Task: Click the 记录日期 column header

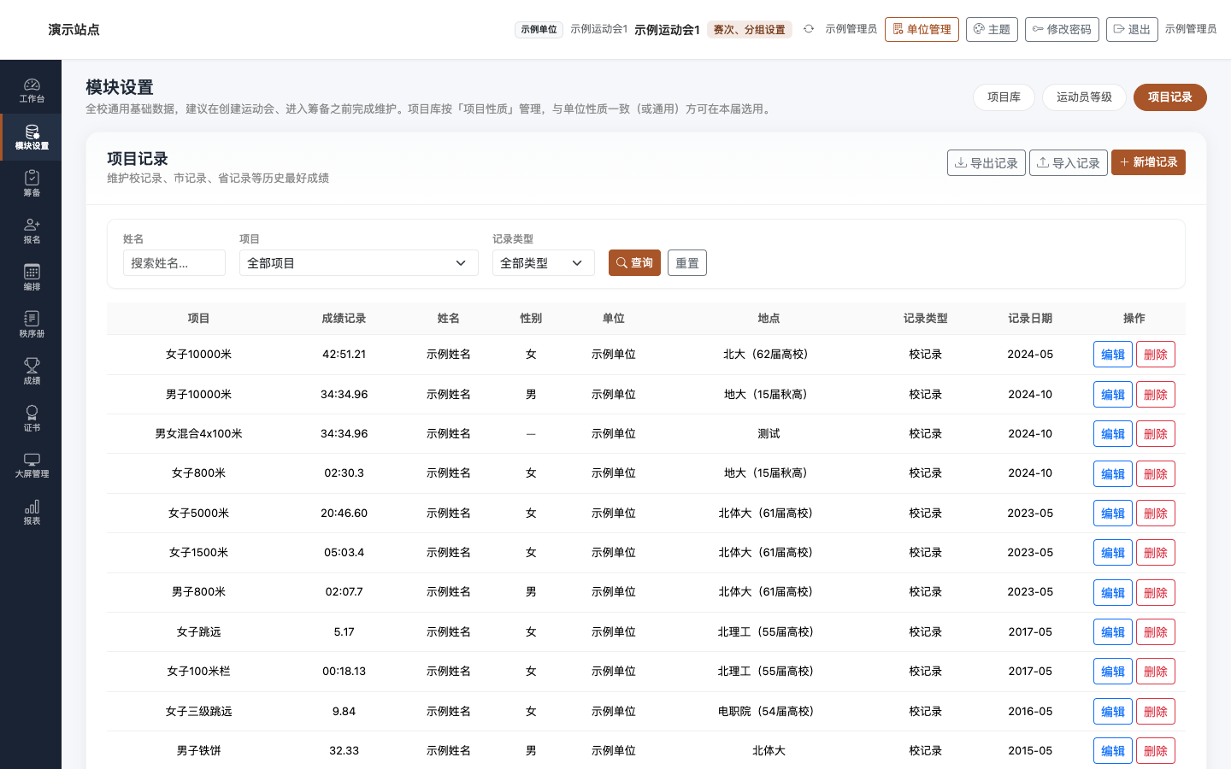Action: click(x=1030, y=318)
